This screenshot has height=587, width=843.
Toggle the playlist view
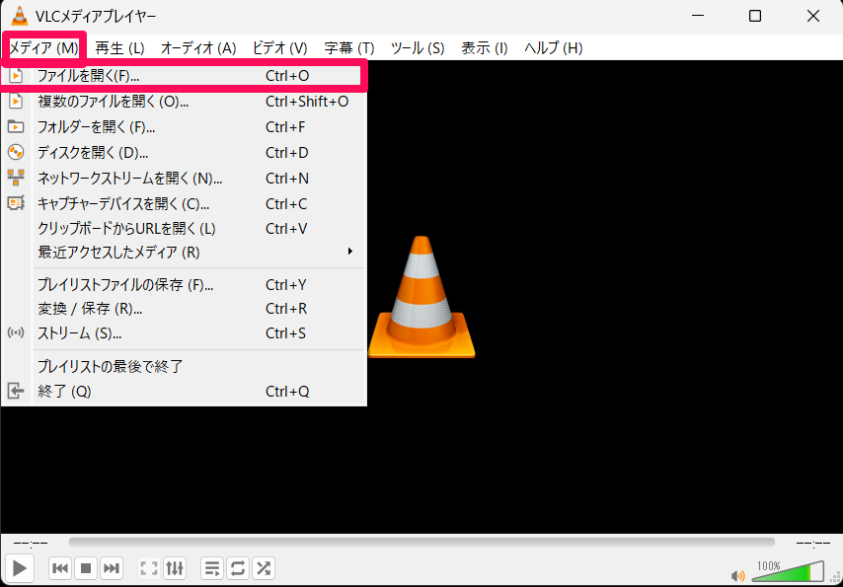pyautogui.click(x=212, y=567)
